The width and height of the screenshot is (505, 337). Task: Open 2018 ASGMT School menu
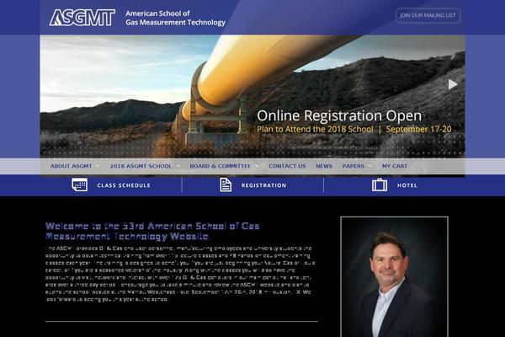pos(141,166)
